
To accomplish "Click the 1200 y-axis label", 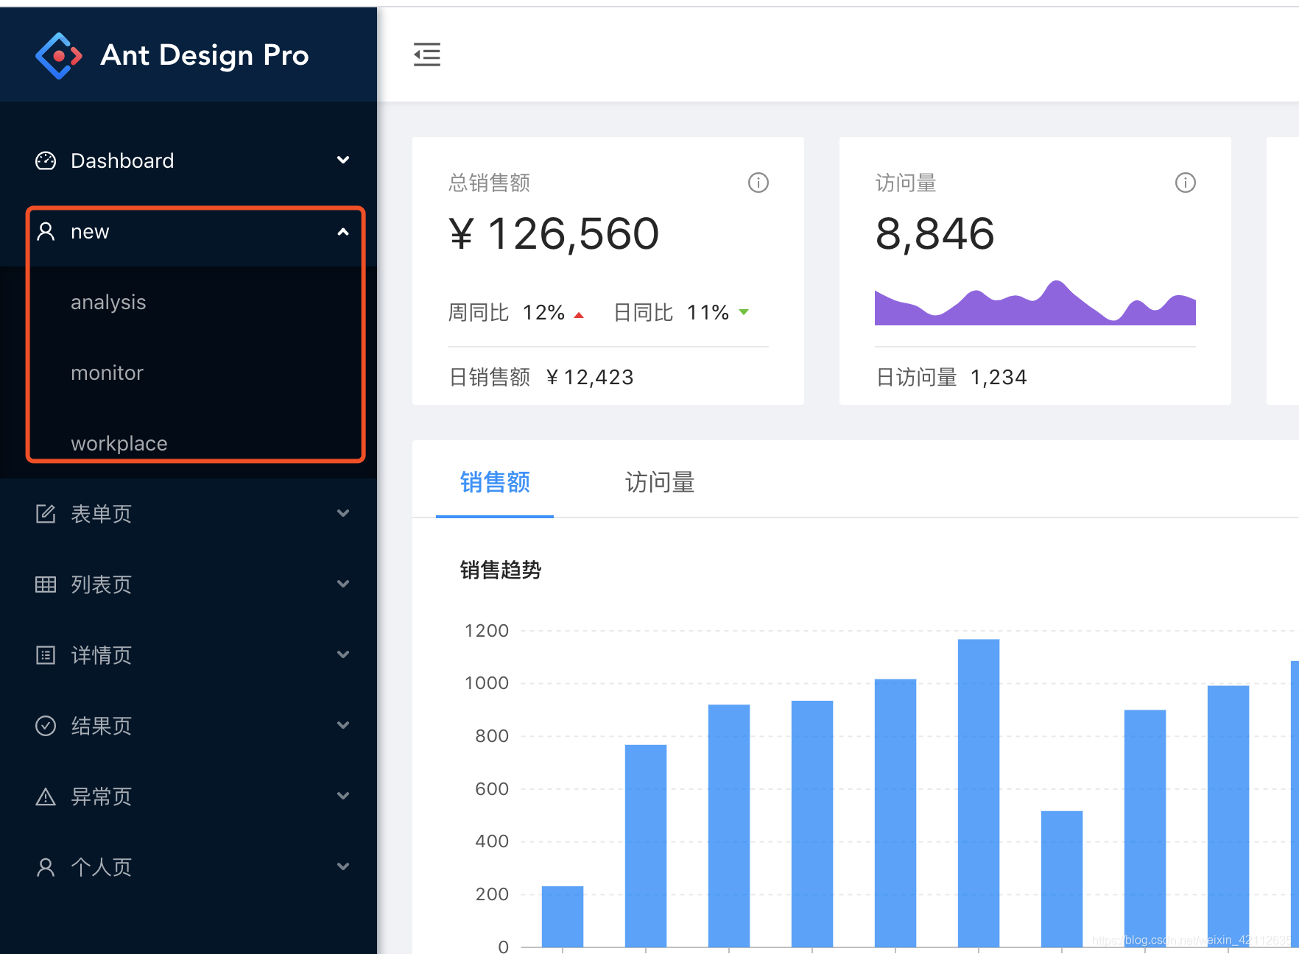I will (487, 631).
